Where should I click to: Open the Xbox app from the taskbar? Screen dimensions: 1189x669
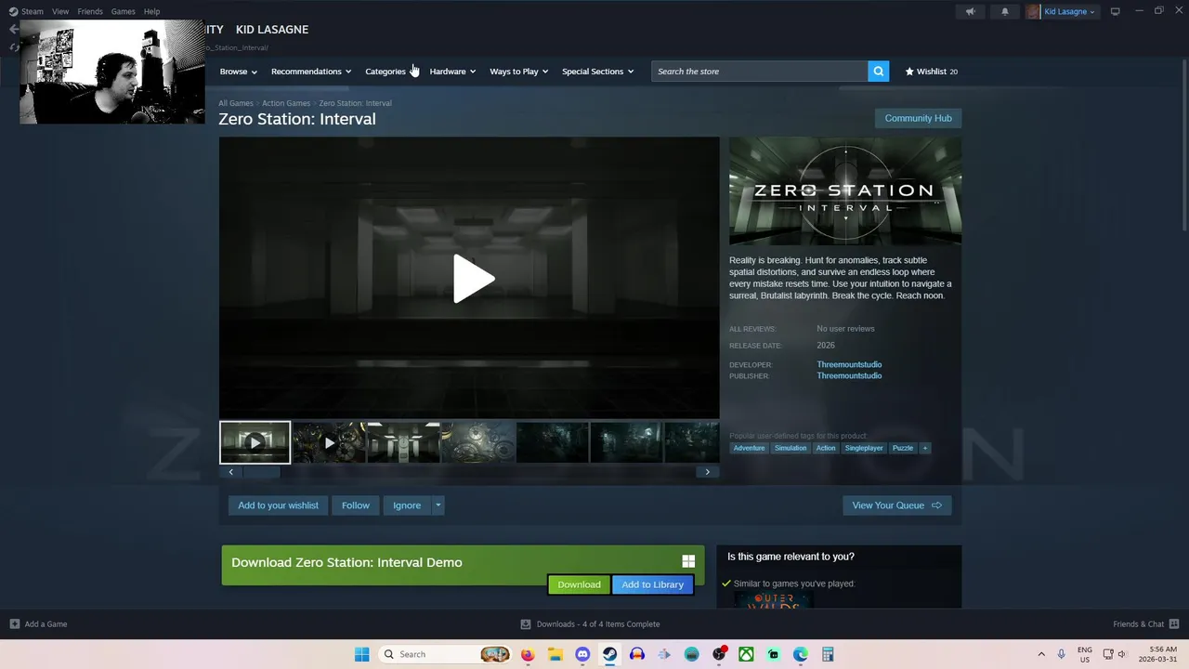pos(746,654)
